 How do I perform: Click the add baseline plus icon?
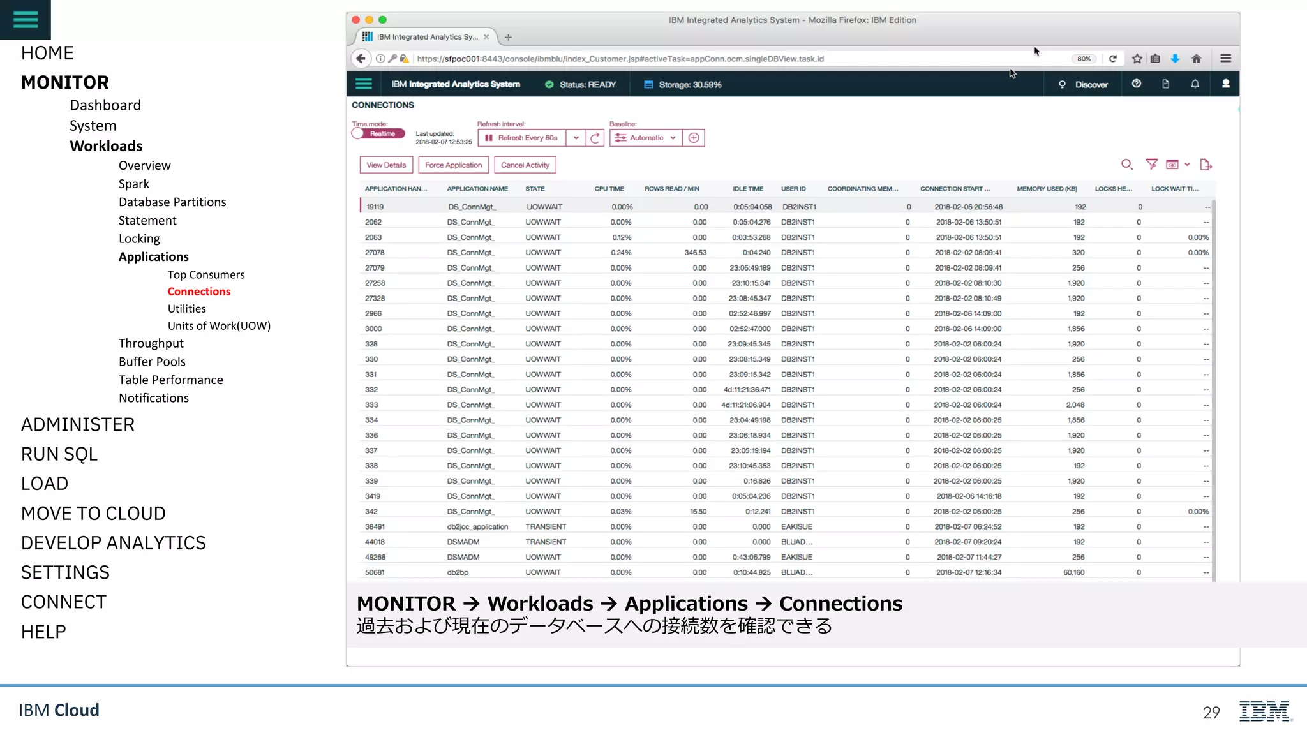(694, 138)
